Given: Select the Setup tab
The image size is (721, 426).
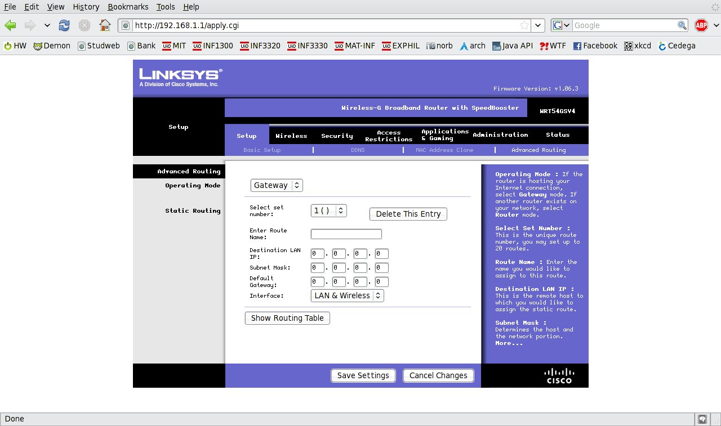Looking at the screenshot, I should pos(247,136).
